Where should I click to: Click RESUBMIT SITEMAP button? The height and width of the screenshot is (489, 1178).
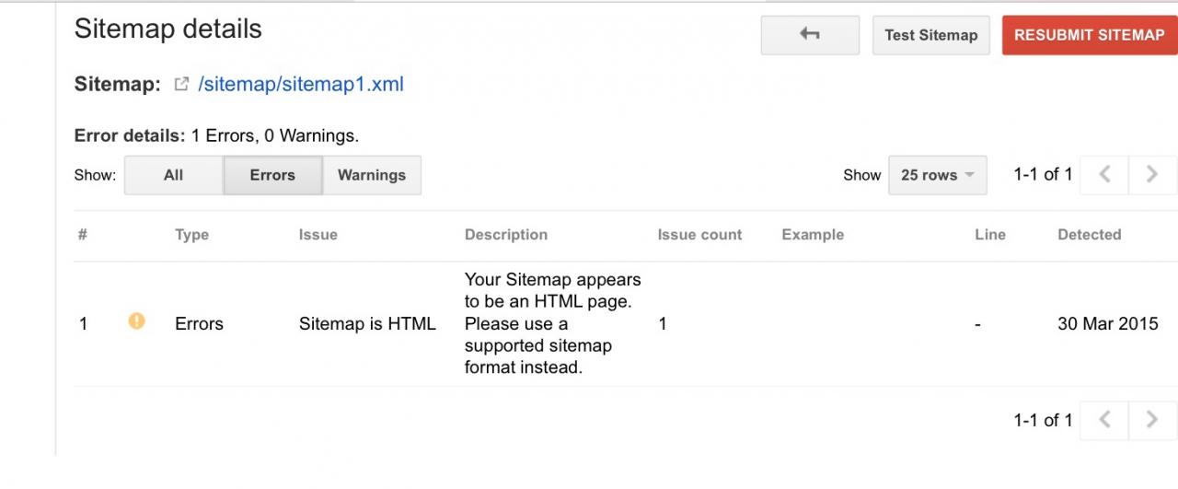point(1089,35)
